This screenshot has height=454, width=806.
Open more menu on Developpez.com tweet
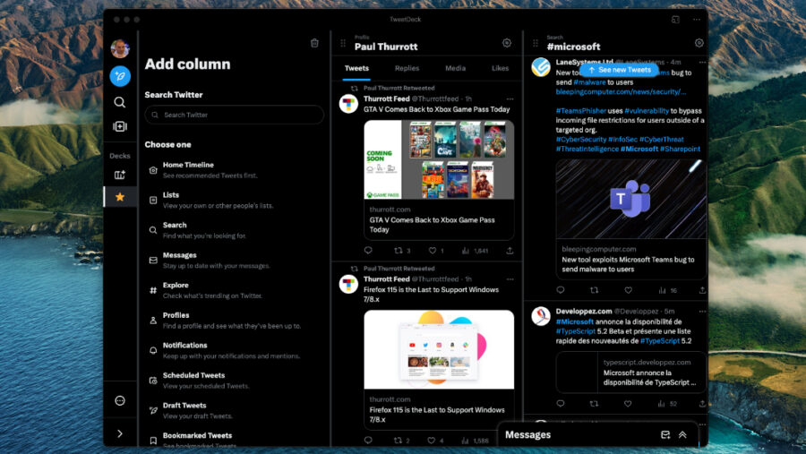click(702, 312)
